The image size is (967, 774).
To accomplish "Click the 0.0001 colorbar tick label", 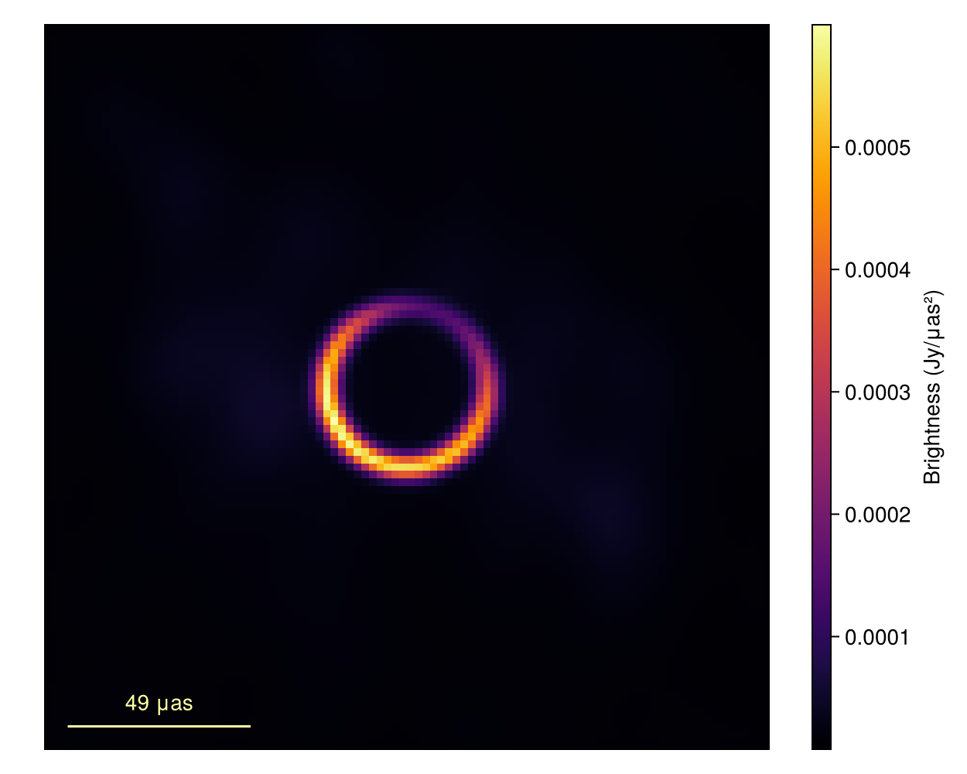I will (x=876, y=637).
